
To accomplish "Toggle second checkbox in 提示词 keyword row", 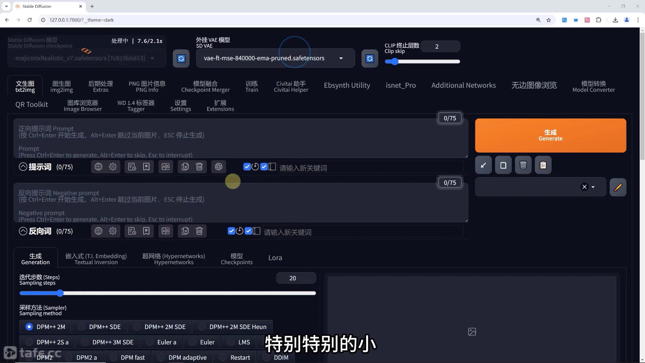I will coord(264,167).
